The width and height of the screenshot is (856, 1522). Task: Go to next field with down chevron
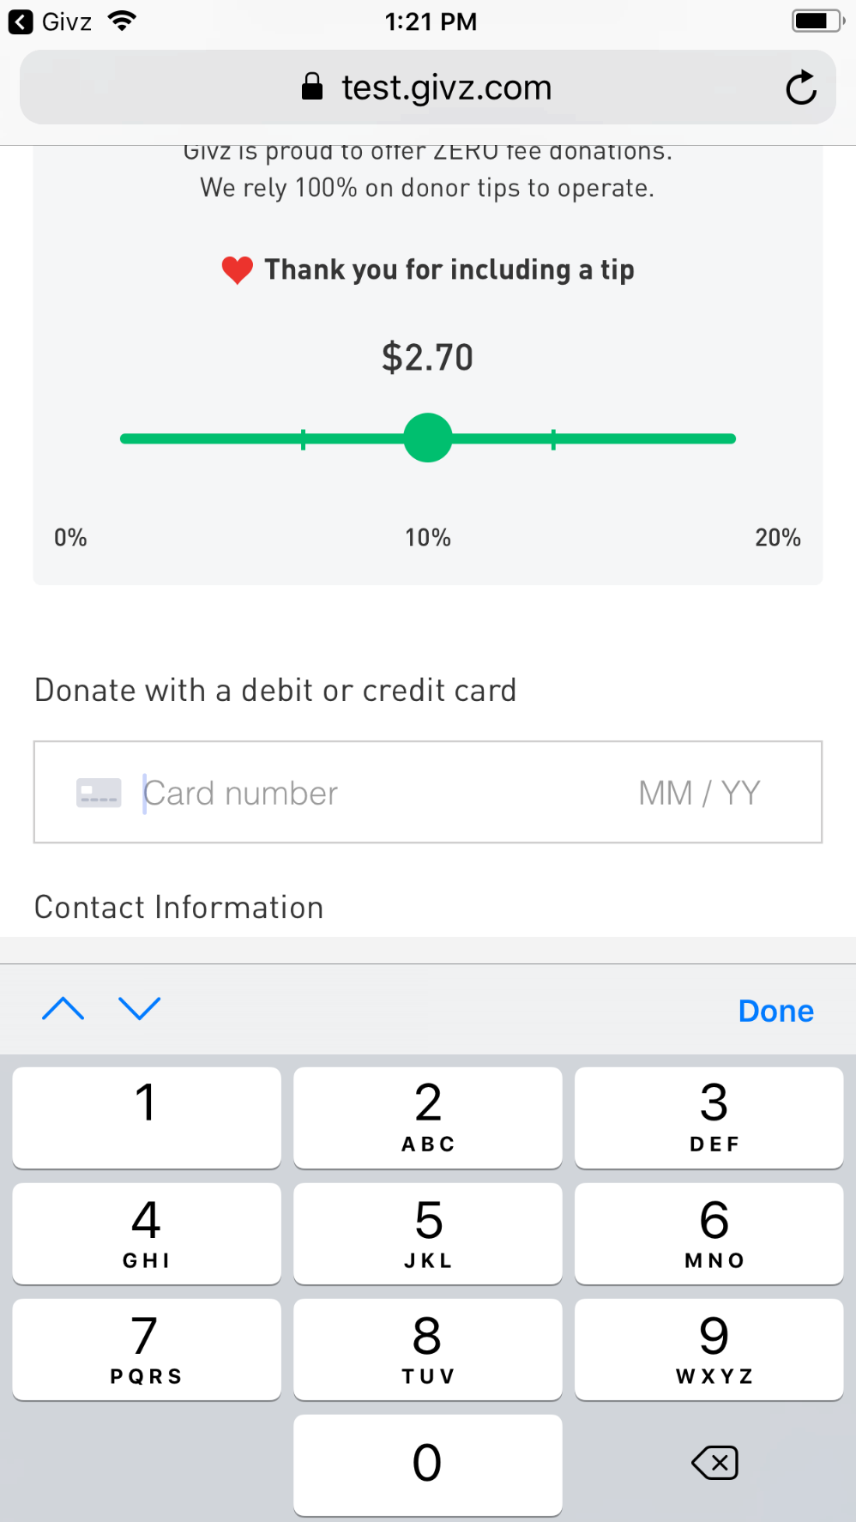139,1009
